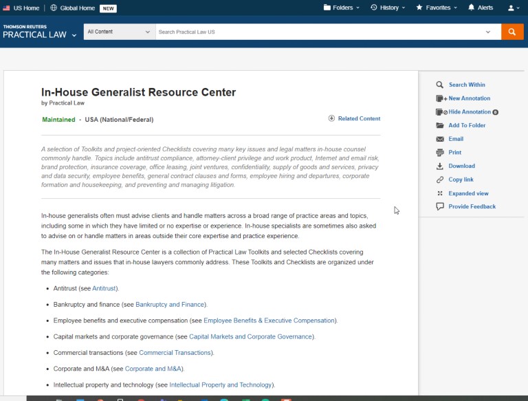The image size is (528, 401).
Task: Open the All Content category dropdown
Action: pyautogui.click(x=120, y=32)
